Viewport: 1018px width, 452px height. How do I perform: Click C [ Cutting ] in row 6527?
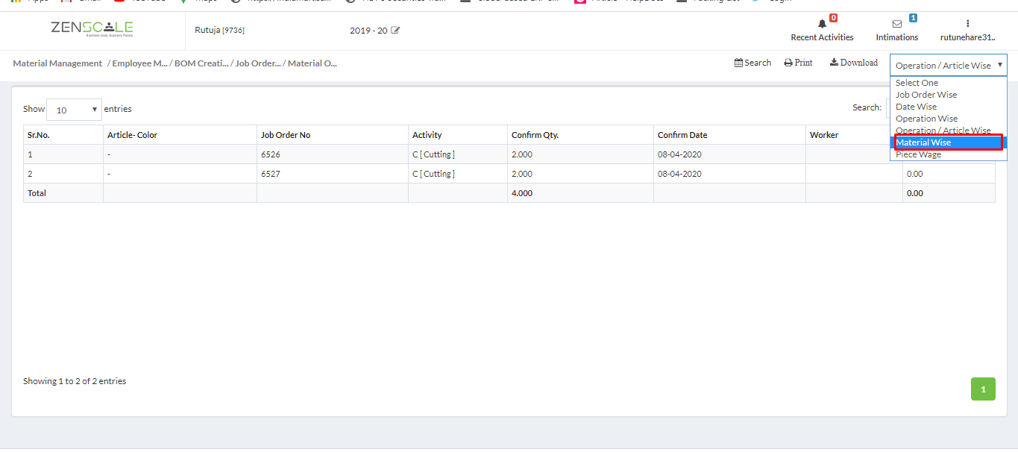433,174
